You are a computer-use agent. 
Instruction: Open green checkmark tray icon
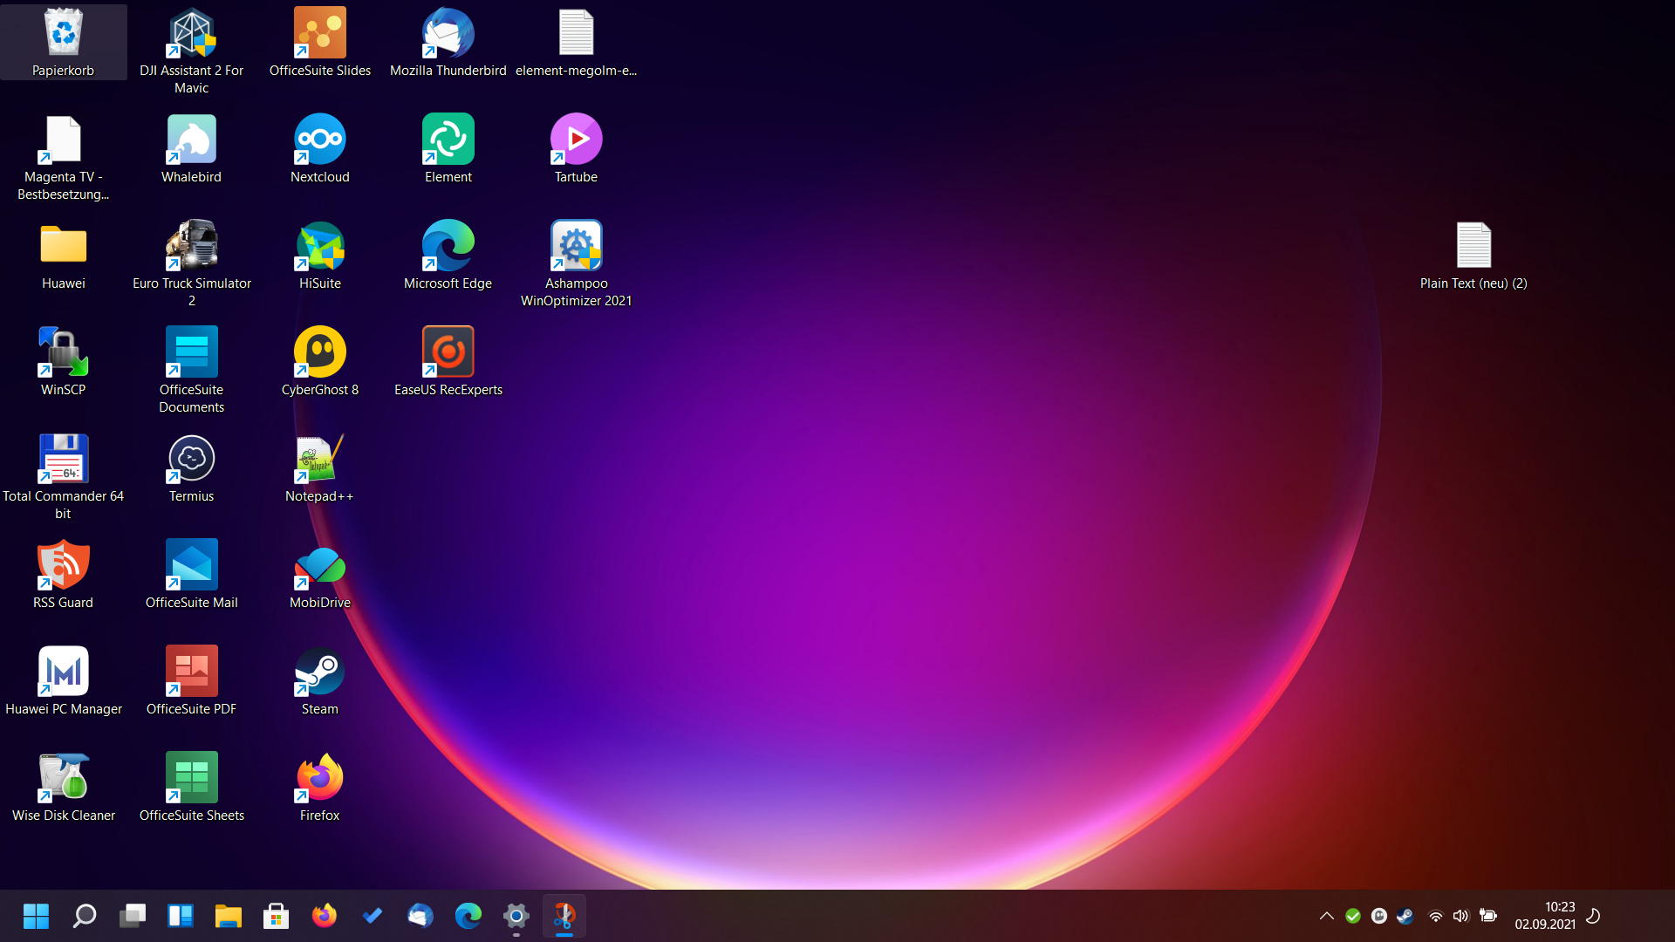point(1353,916)
